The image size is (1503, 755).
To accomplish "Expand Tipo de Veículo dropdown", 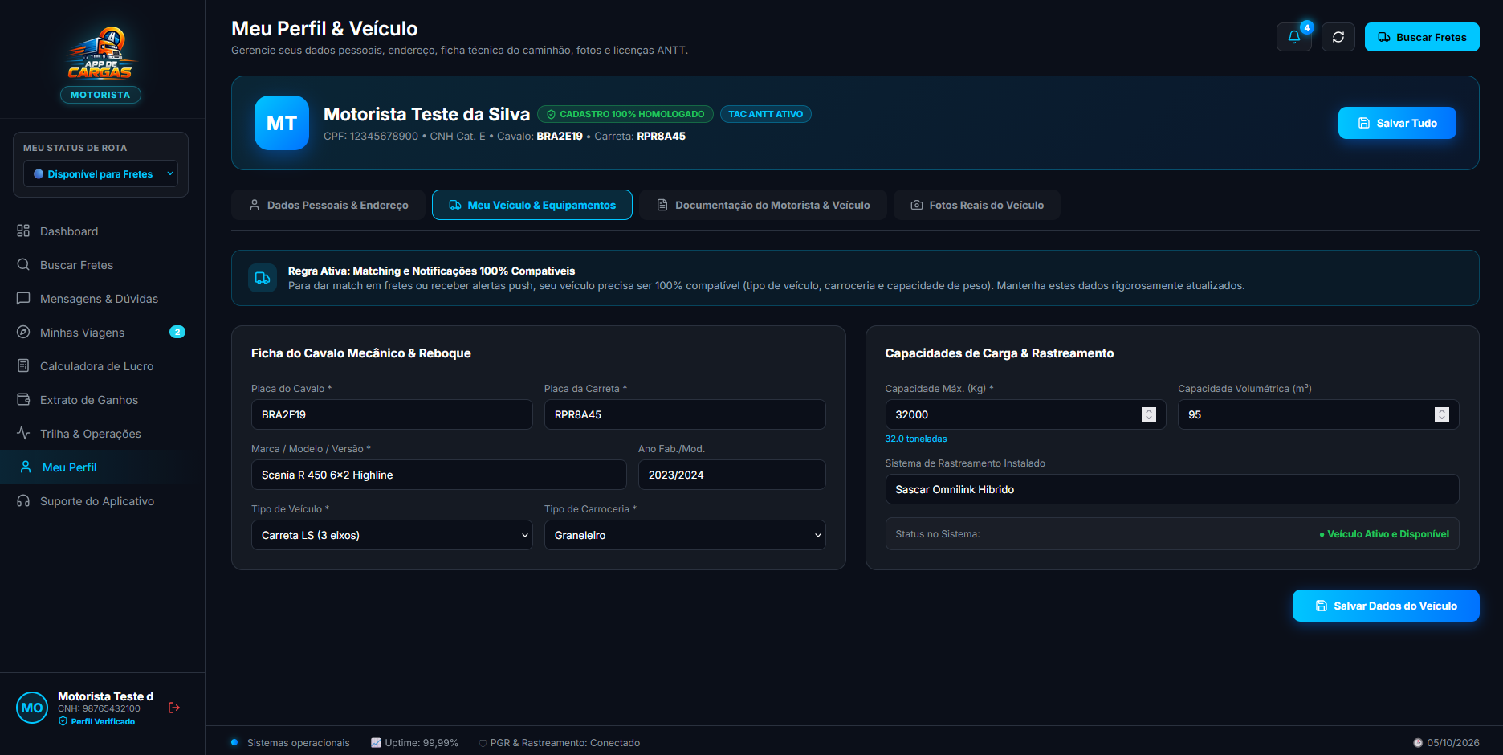I will pos(392,535).
